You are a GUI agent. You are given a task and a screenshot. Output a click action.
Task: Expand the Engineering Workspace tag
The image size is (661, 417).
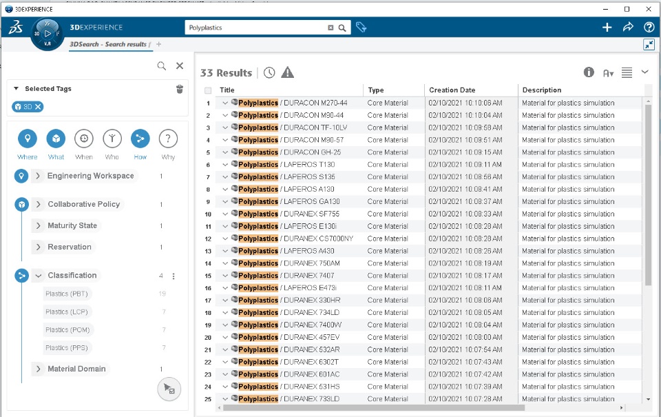[x=38, y=176]
